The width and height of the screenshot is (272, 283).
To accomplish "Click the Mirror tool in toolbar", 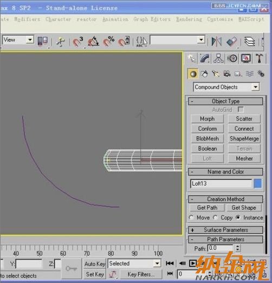I will (217, 42).
